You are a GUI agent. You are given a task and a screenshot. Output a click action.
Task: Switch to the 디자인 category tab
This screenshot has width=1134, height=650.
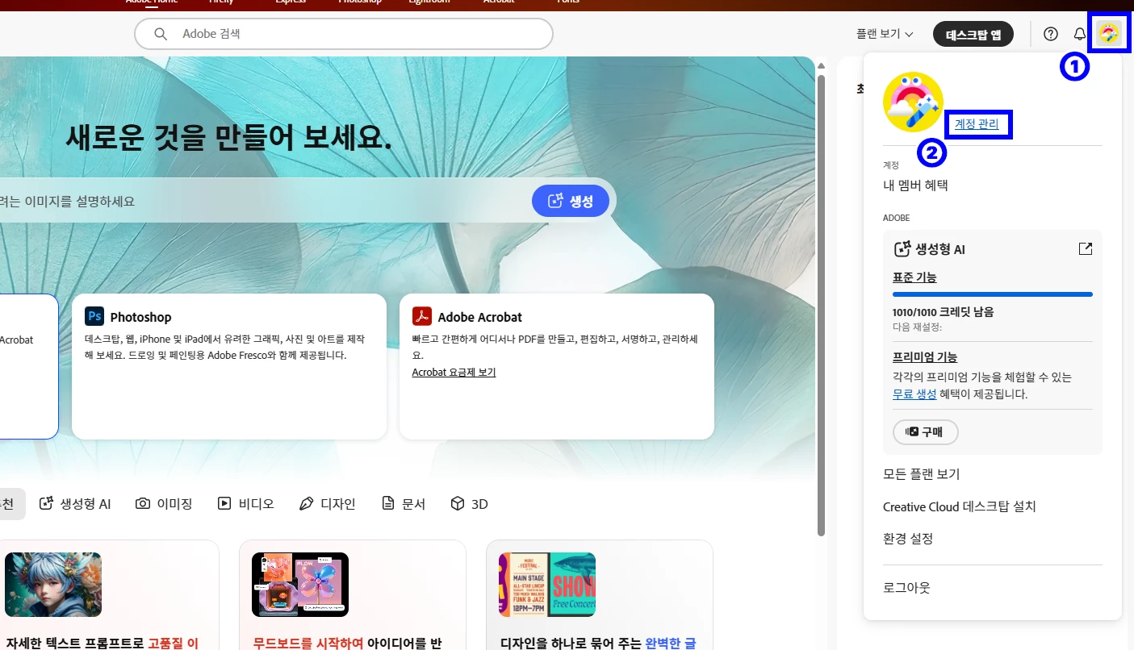coord(327,503)
